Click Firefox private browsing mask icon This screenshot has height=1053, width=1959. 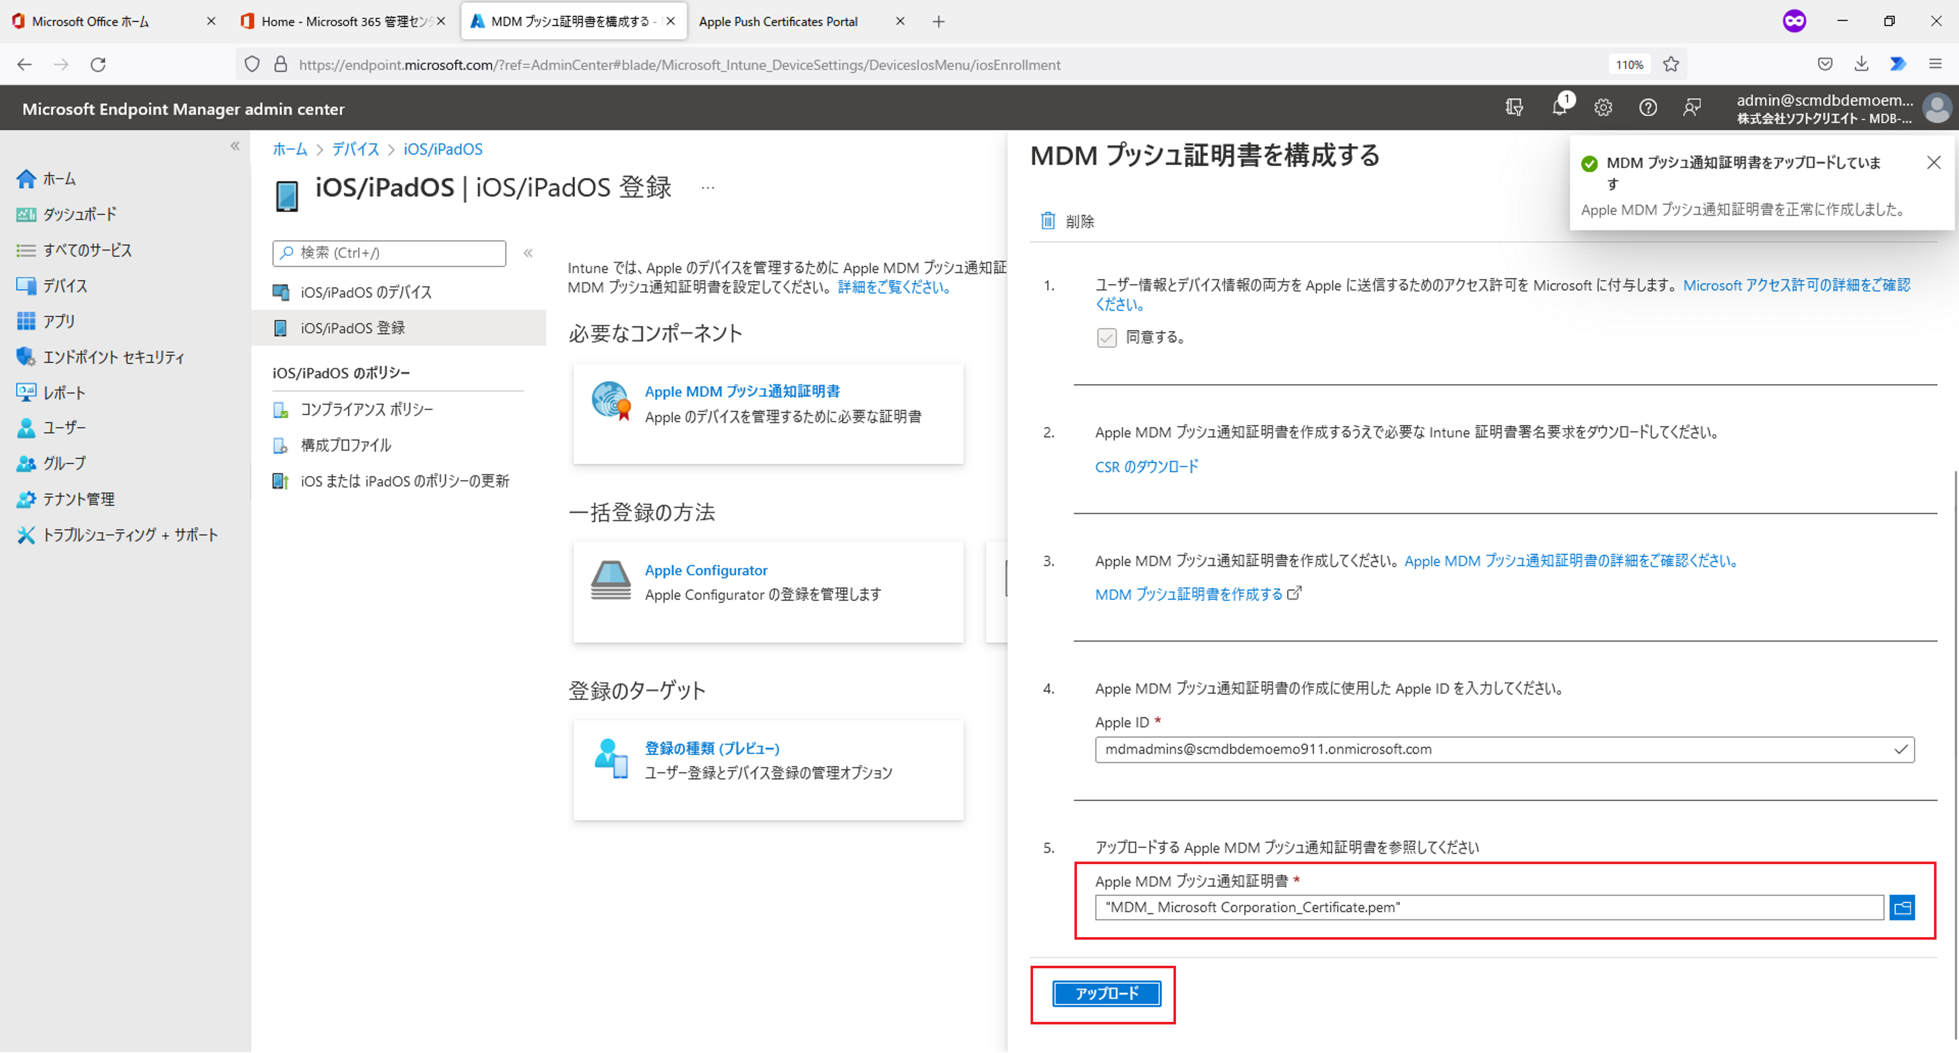click(1794, 20)
